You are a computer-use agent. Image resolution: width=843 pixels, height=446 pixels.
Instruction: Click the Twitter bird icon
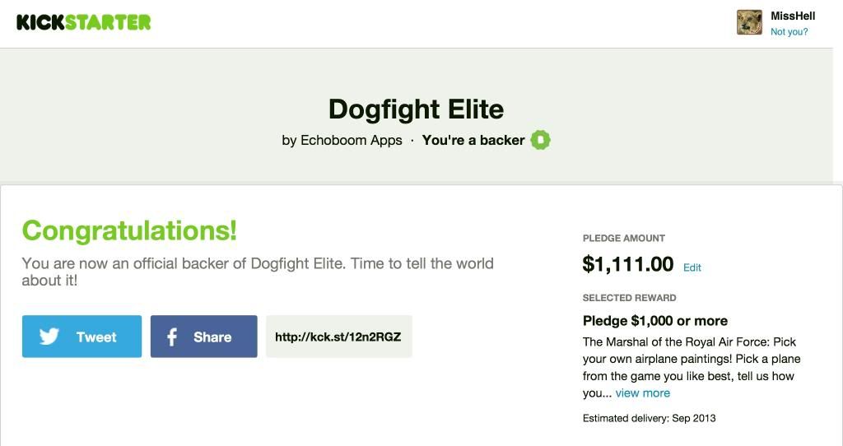coord(49,337)
